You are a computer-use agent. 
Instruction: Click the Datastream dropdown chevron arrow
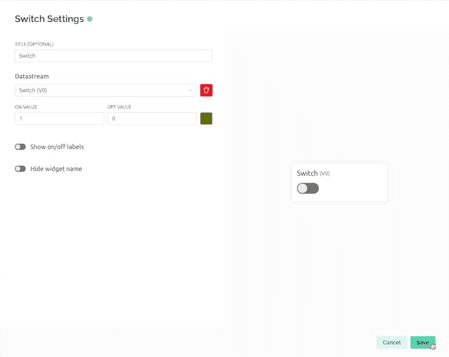click(190, 90)
